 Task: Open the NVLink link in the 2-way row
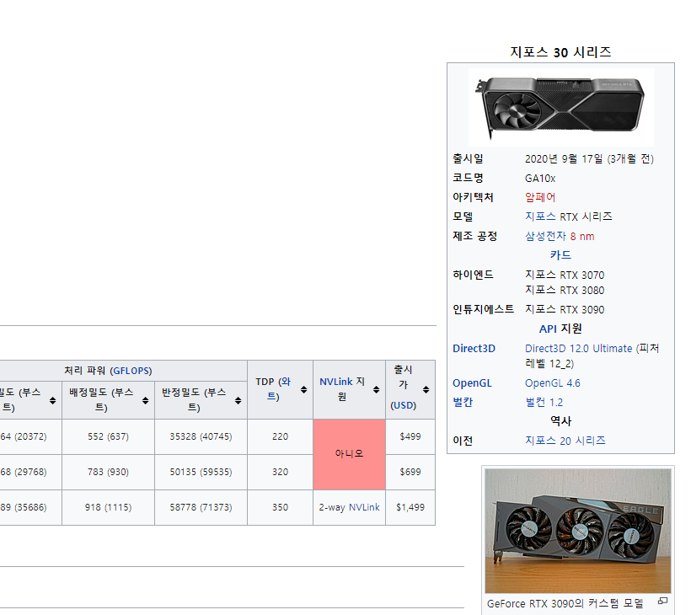click(x=364, y=507)
